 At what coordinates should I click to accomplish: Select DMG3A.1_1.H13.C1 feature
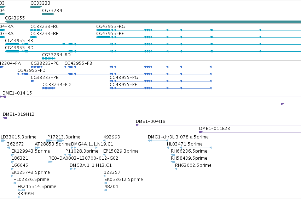coord(91,165)
